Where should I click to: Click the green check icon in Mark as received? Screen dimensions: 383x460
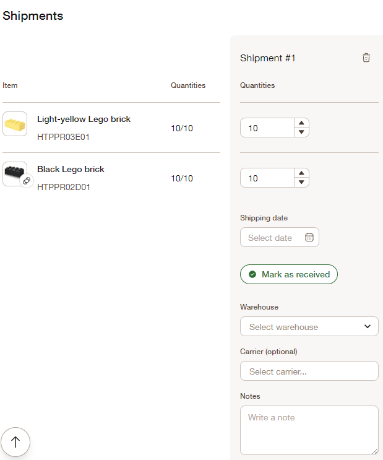pos(252,274)
